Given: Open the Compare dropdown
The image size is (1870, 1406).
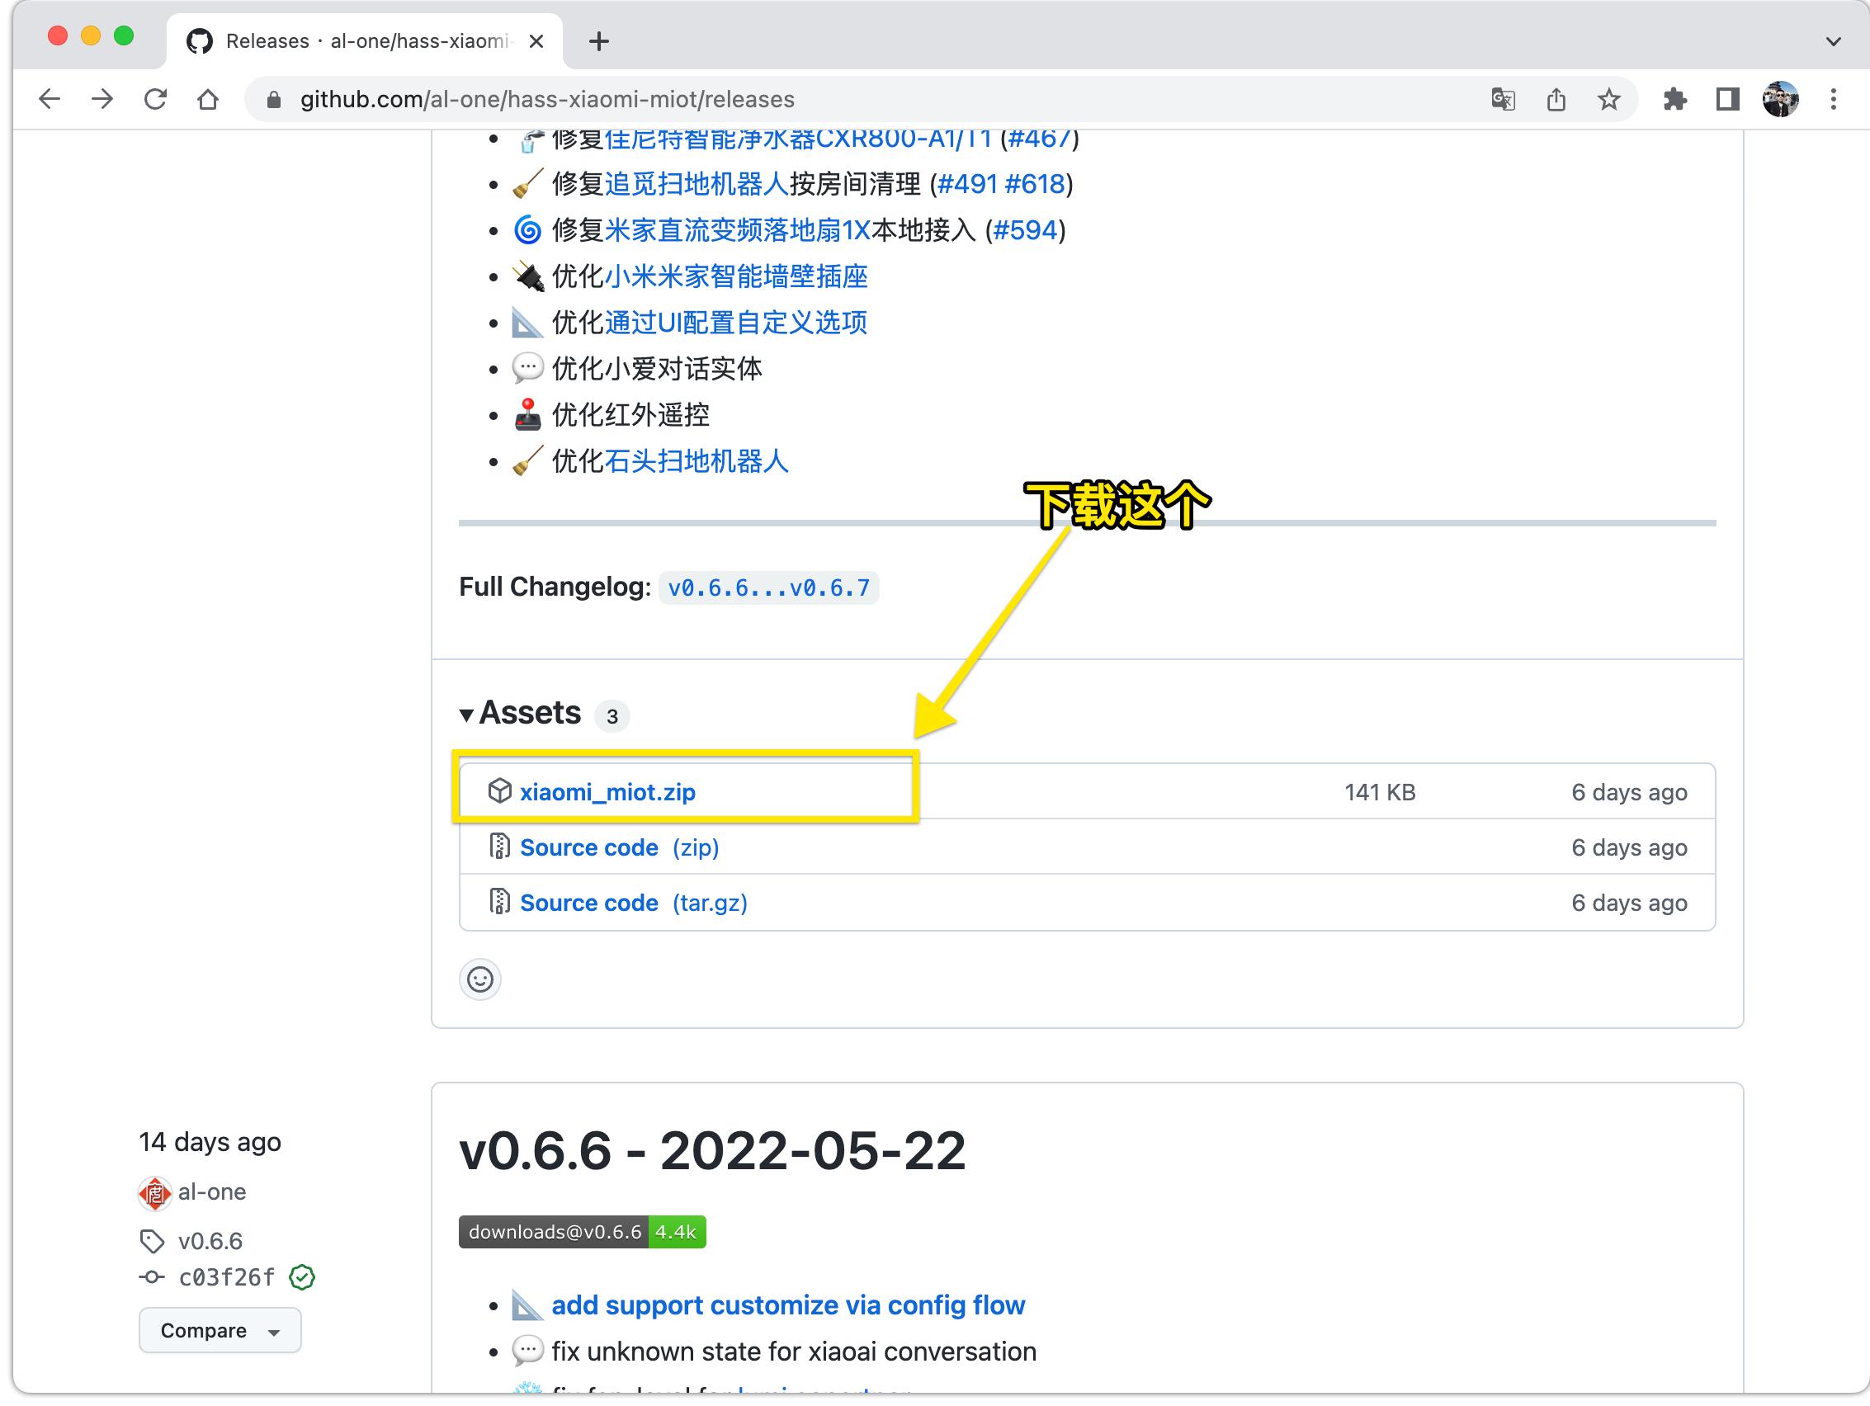Looking at the screenshot, I should [220, 1330].
